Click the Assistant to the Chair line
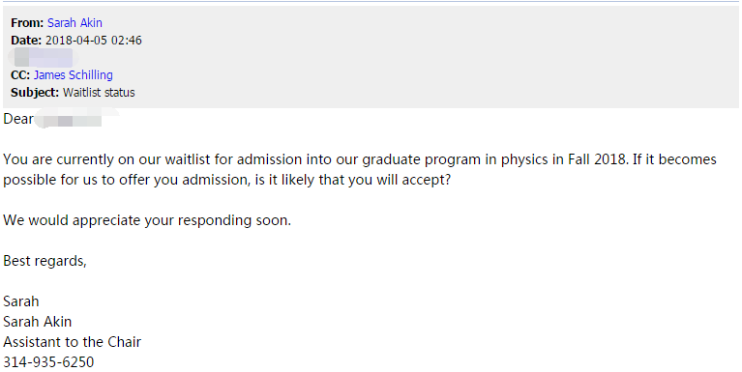 [x=72, y=342]
